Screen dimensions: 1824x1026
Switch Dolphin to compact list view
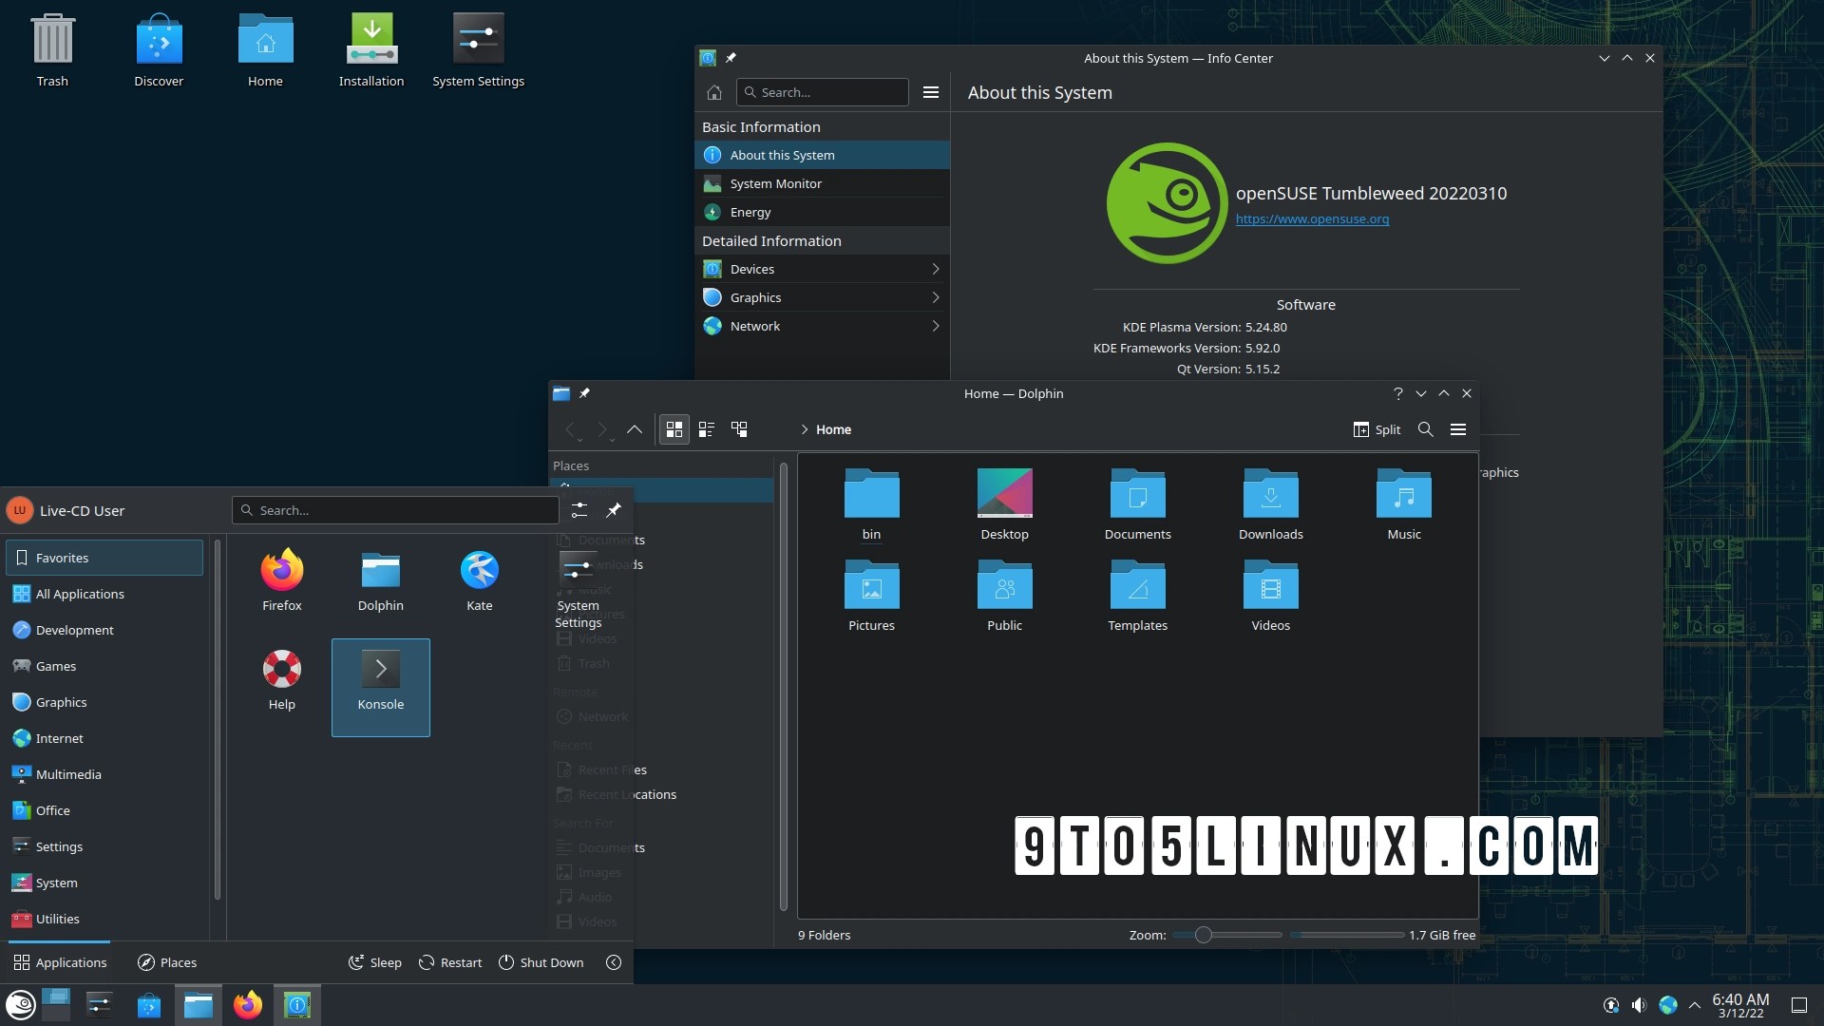point(706,429)
